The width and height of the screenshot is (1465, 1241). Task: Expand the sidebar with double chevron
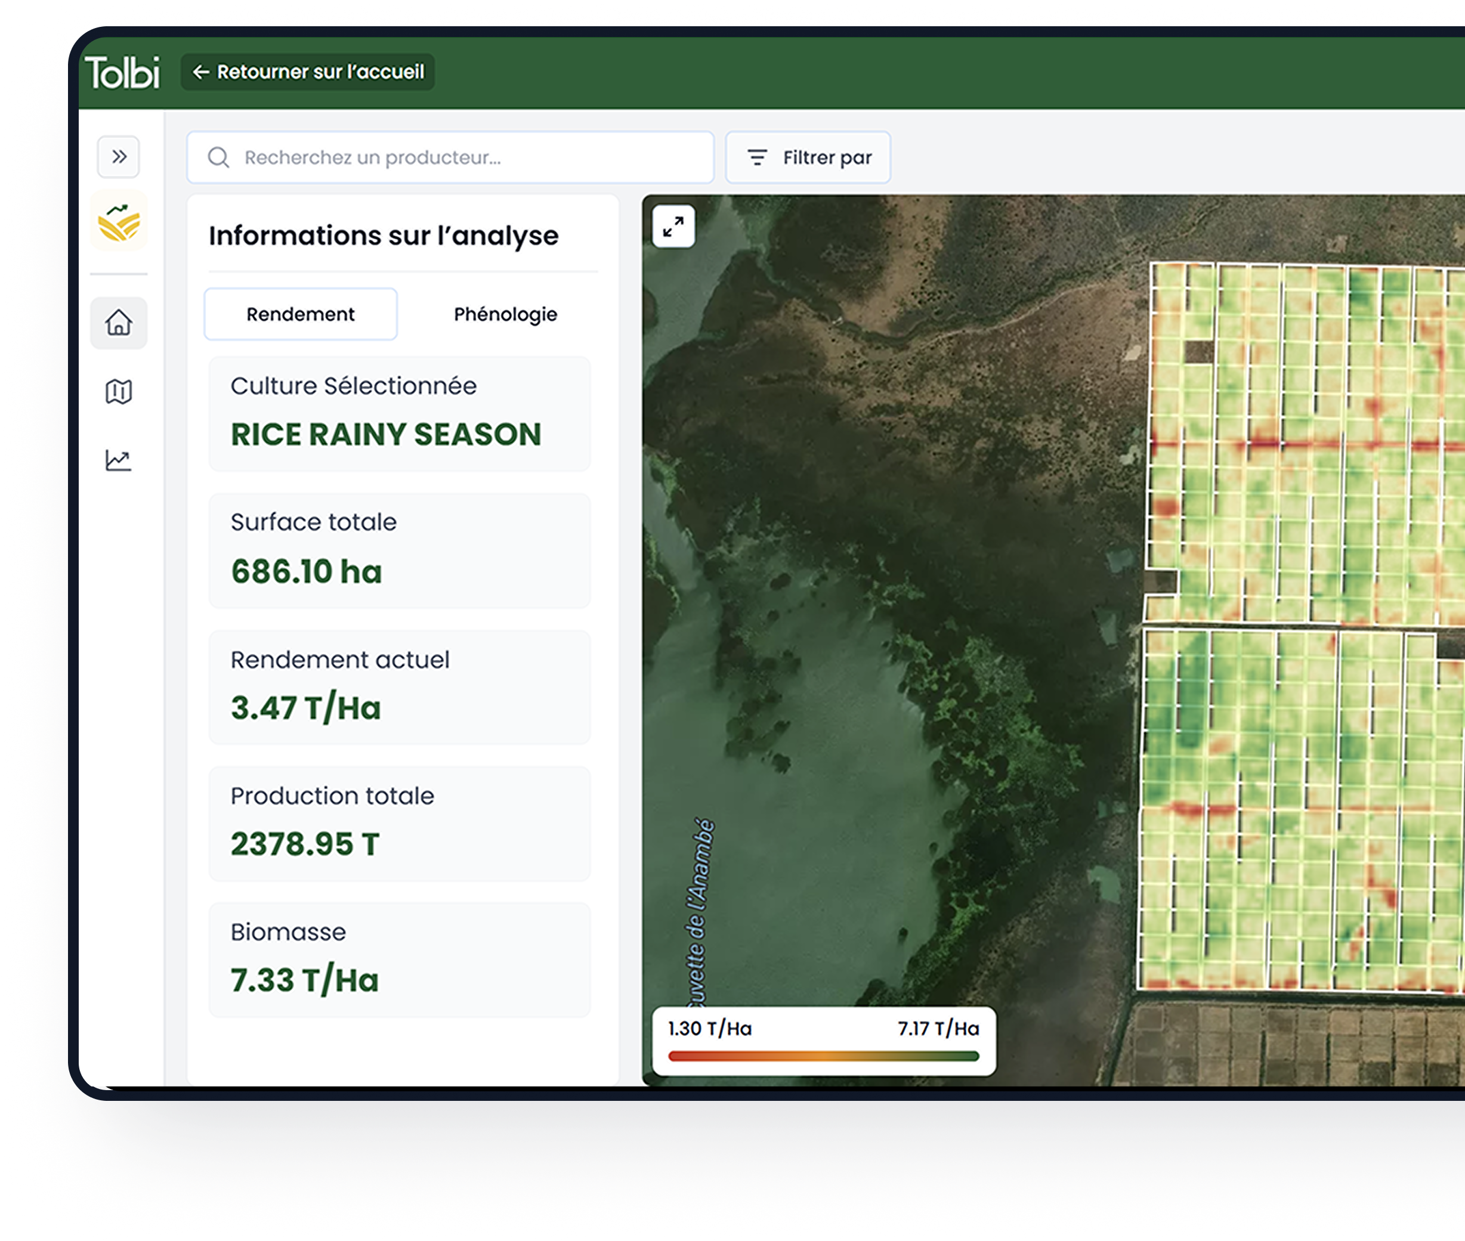click(x=119, y=156)
